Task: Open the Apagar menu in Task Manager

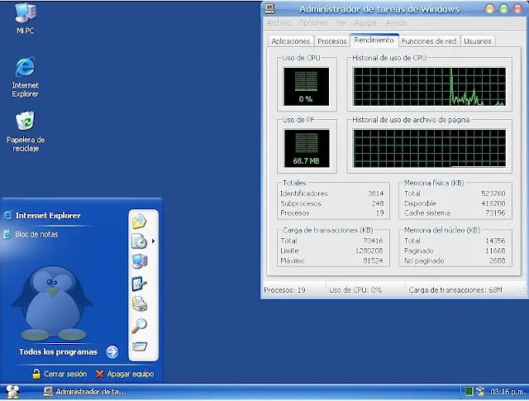Action: pyautogui.click(x=365, y=23)
